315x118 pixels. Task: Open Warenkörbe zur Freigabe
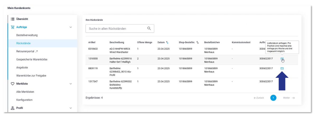pyautogui.click(x=31, y=76)
